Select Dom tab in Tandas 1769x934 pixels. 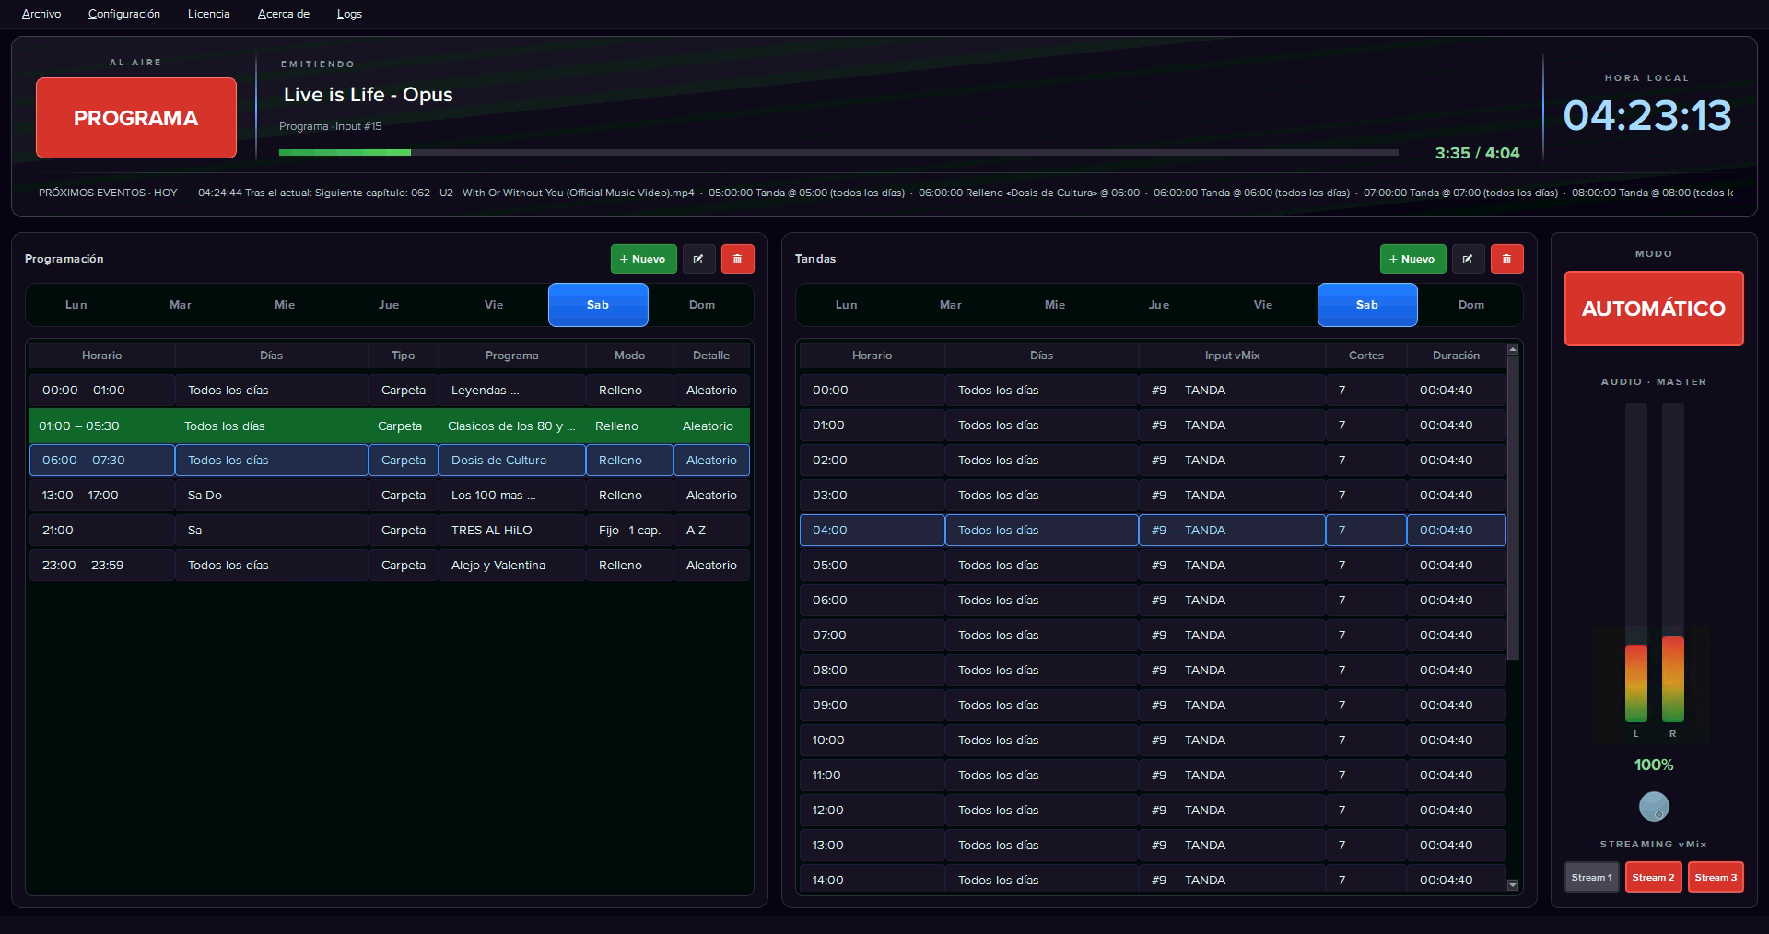pos(1471,305)
